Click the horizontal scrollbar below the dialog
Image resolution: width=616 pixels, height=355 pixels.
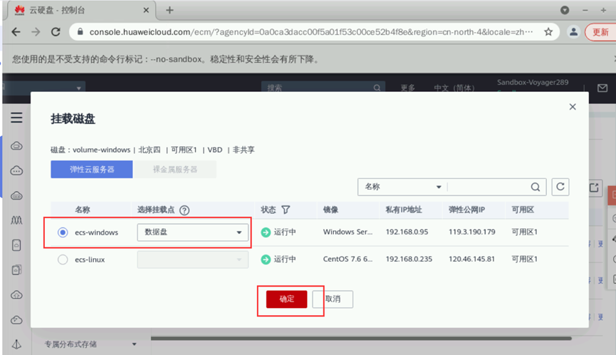[x=361, y=338]
